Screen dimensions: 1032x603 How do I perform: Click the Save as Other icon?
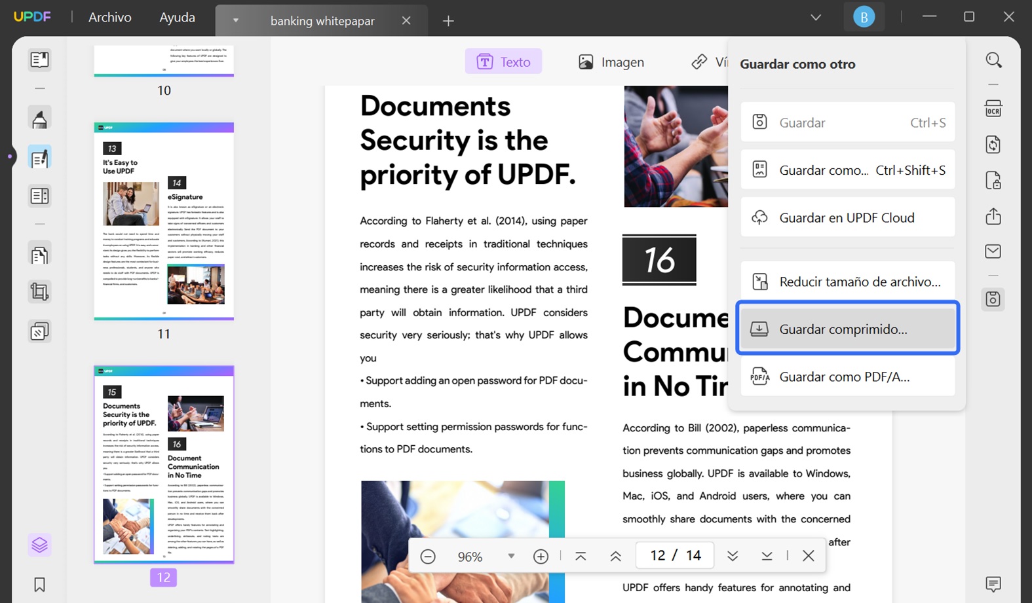point(993,299)
